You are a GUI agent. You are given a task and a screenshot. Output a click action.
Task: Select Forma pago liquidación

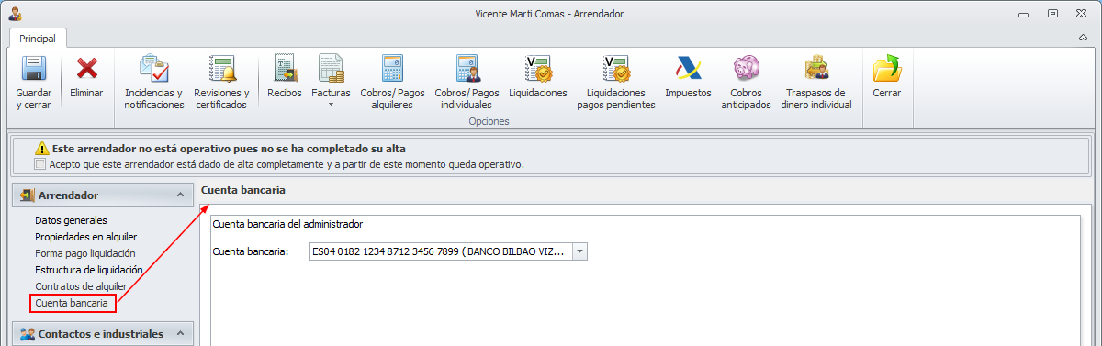coord(84,253)
